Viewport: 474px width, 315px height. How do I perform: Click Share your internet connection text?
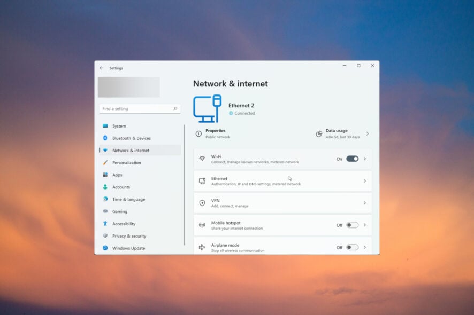[237, 229]
